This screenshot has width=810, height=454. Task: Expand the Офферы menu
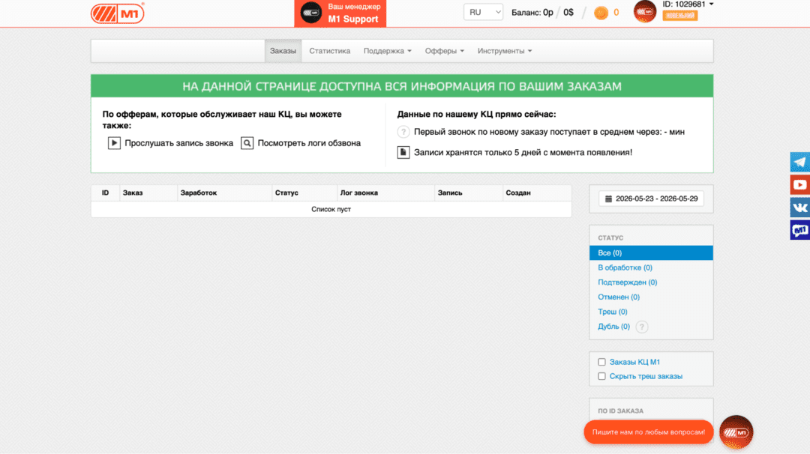(444, 51)
